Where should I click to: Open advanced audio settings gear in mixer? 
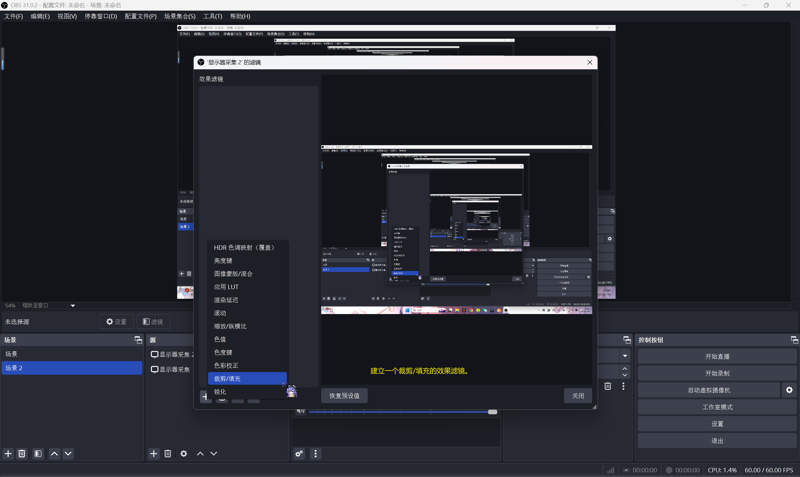click(299, 454)
